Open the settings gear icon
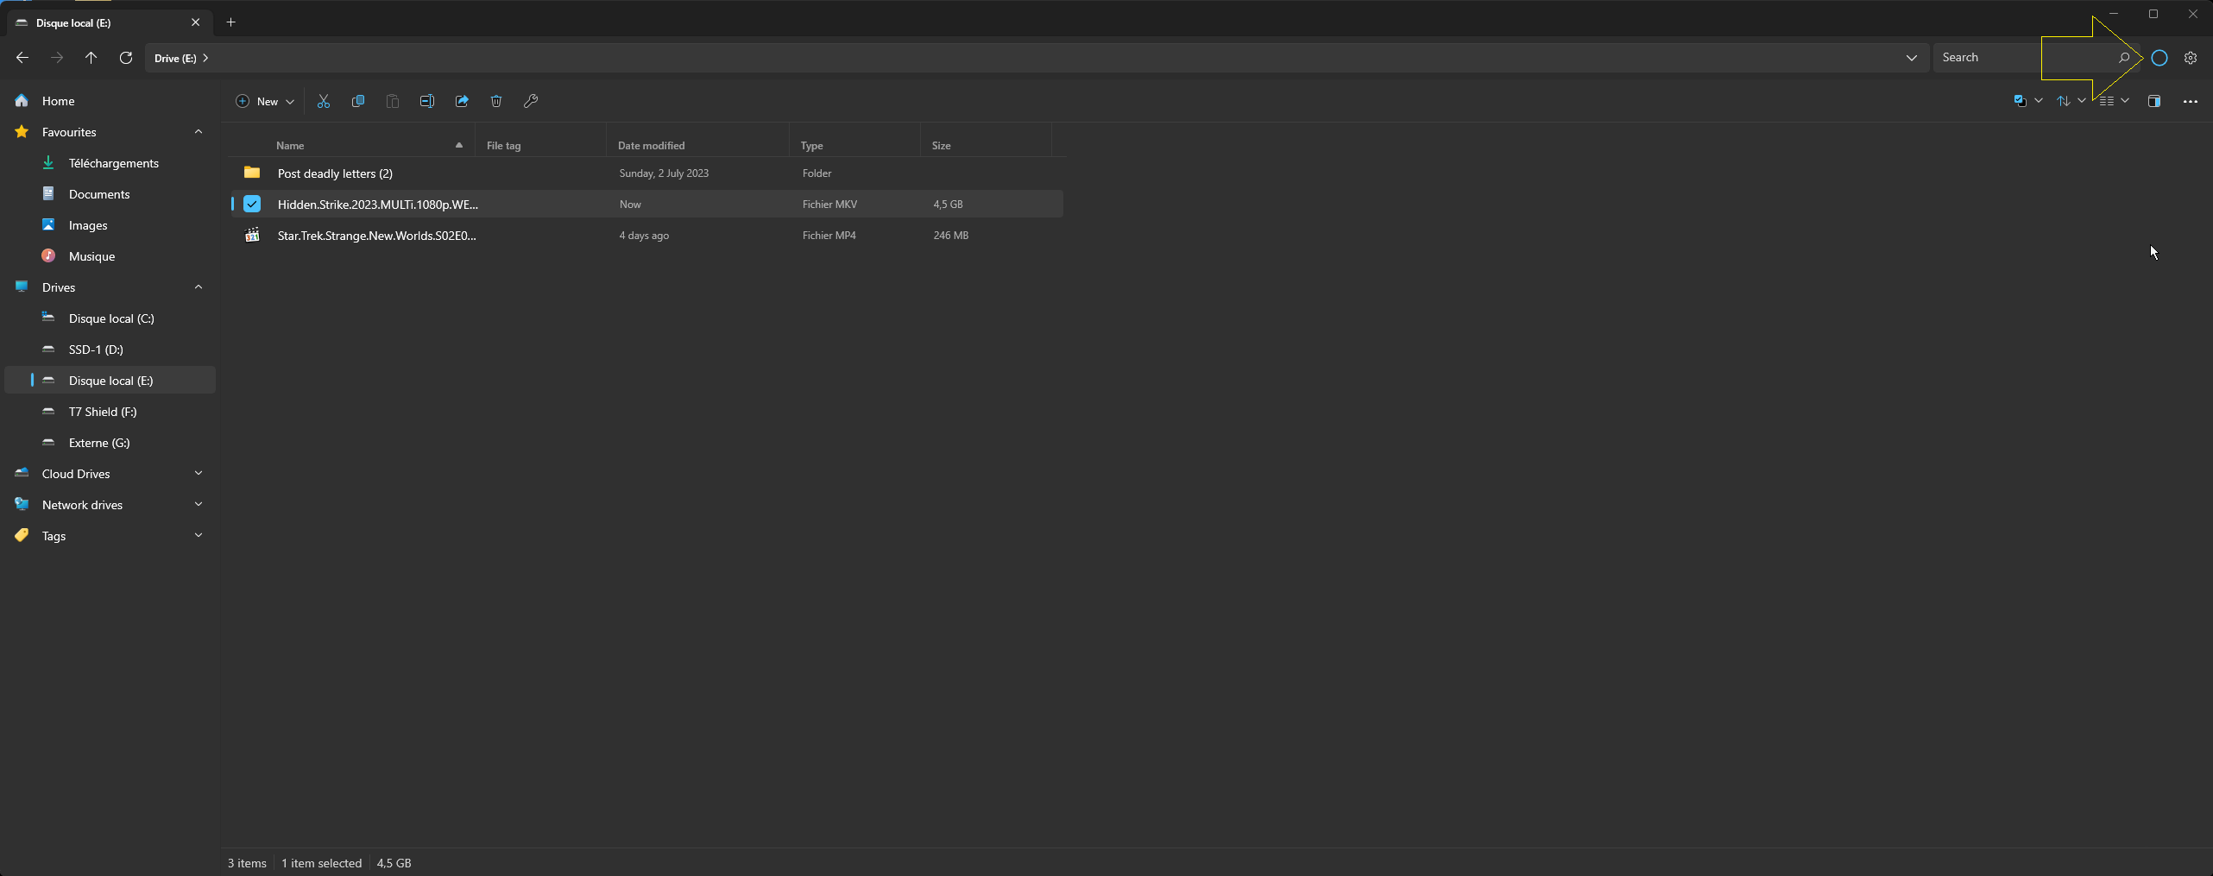Viewport: 2213px width, 876px height. (2191, 58)
